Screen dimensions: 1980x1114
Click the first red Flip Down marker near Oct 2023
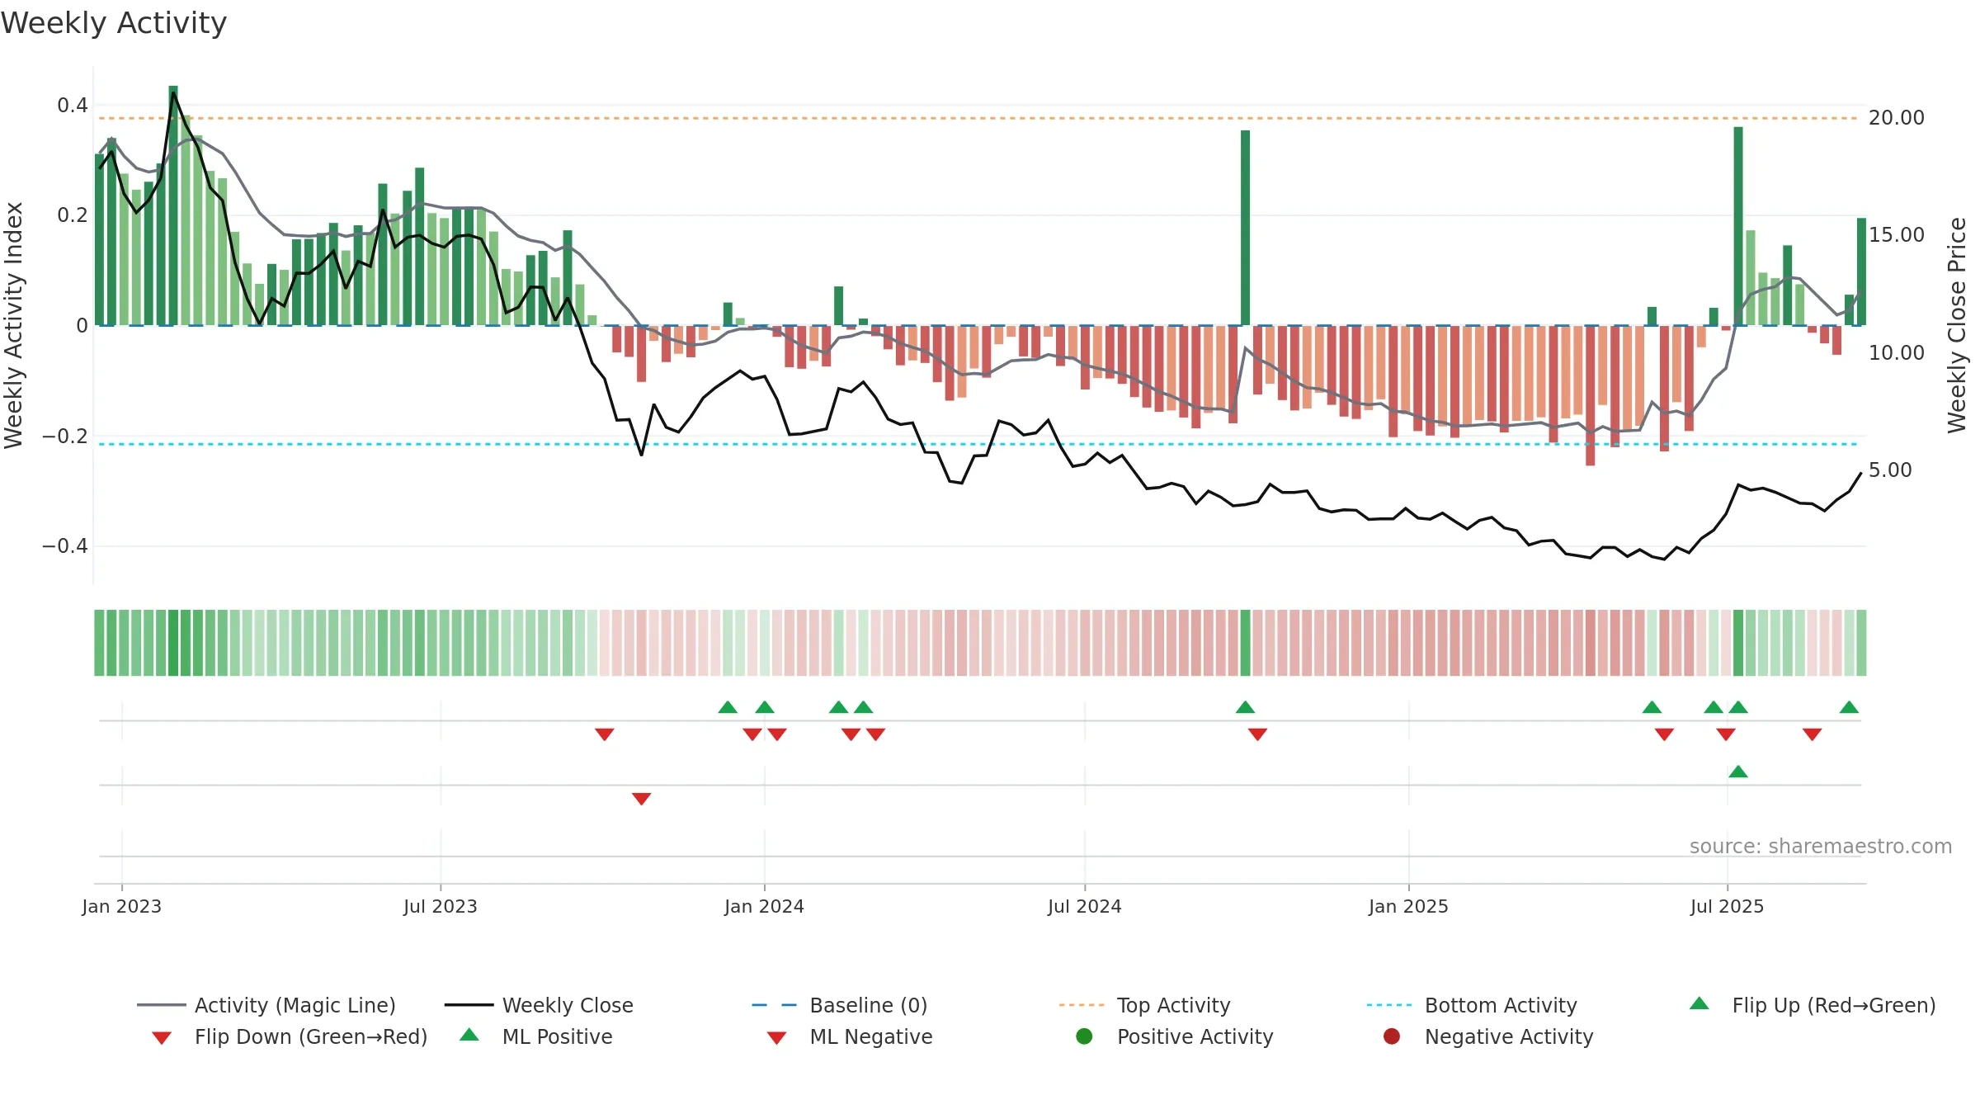point(605,734)
